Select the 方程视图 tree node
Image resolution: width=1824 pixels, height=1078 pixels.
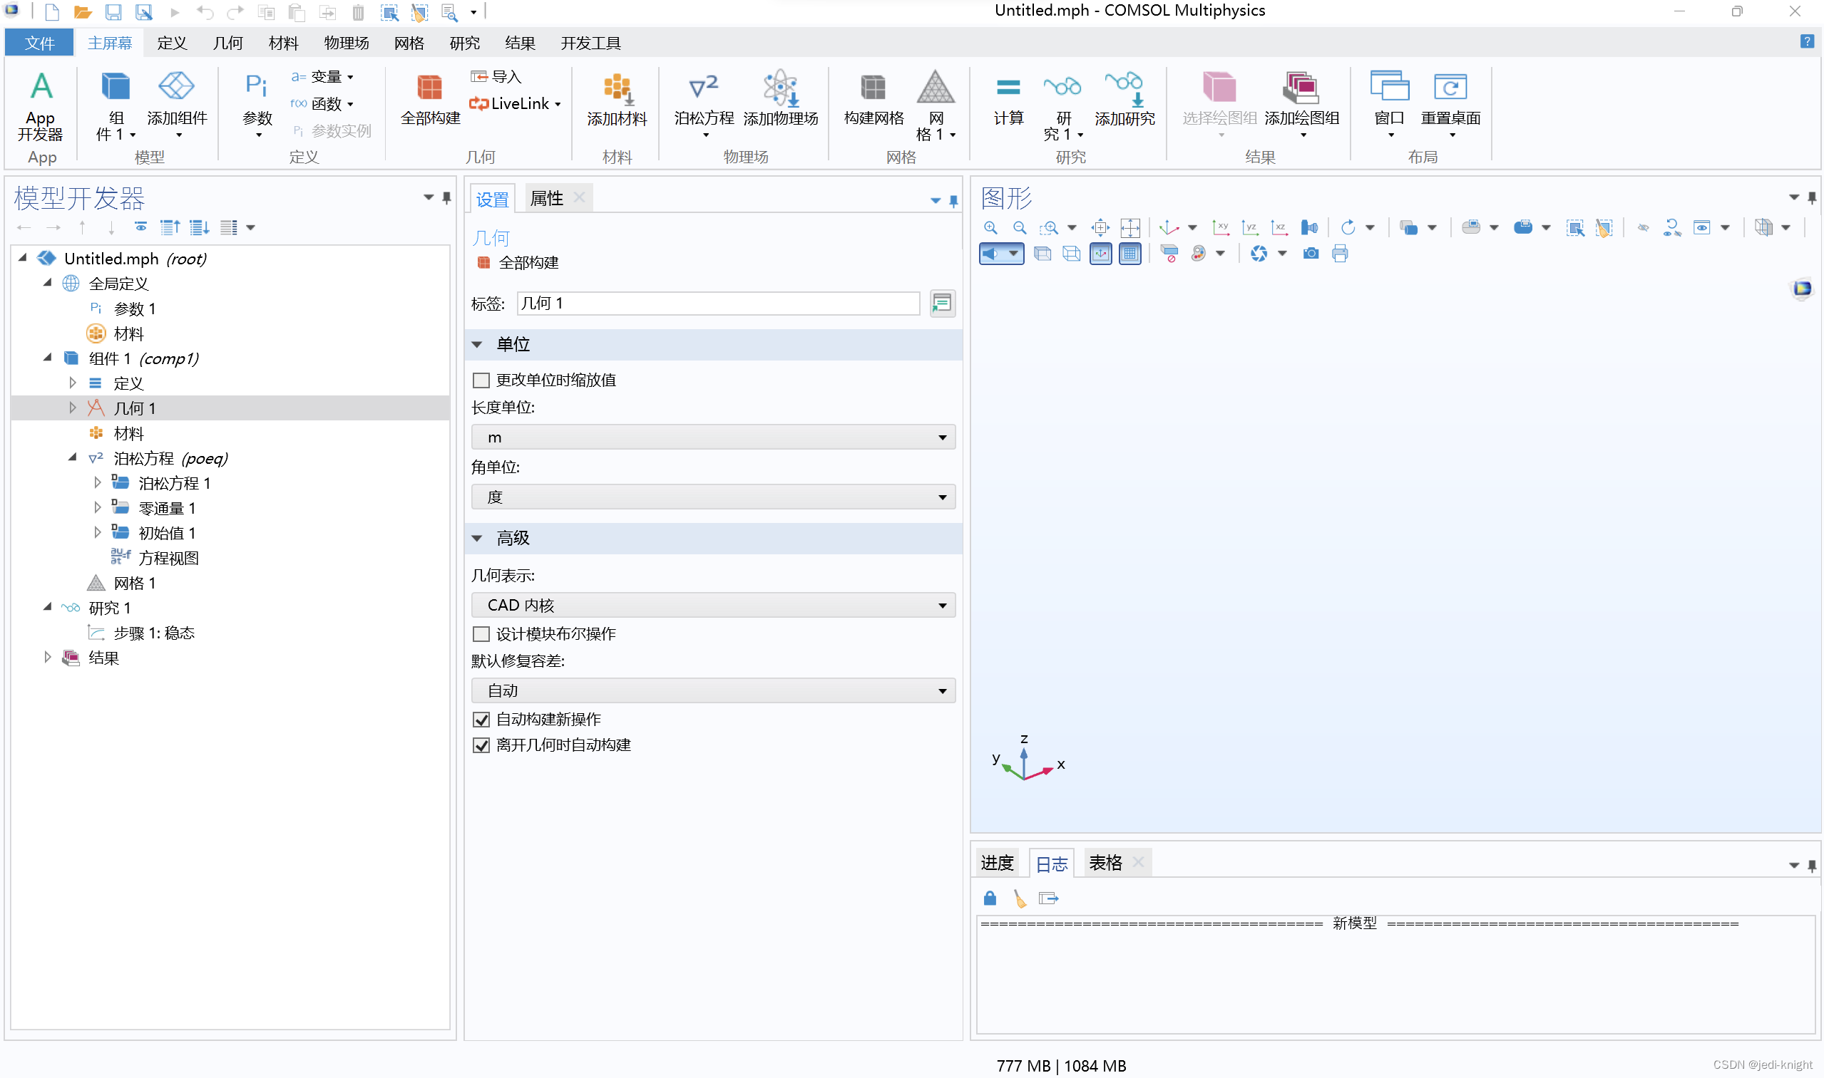coord(169,558)
